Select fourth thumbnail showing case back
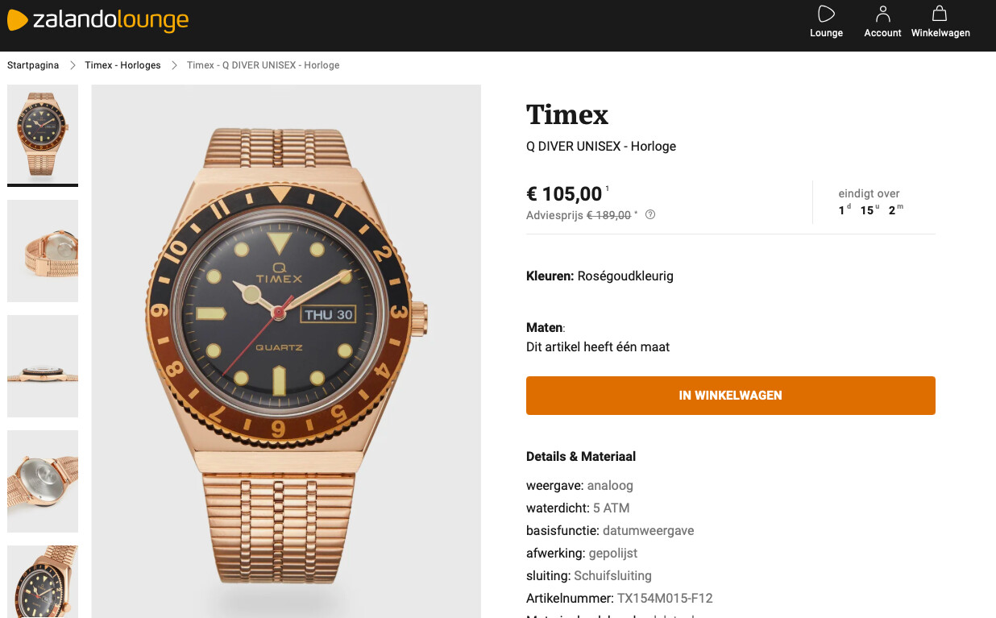This screenshot has width=996, height=618. (43, 481)
